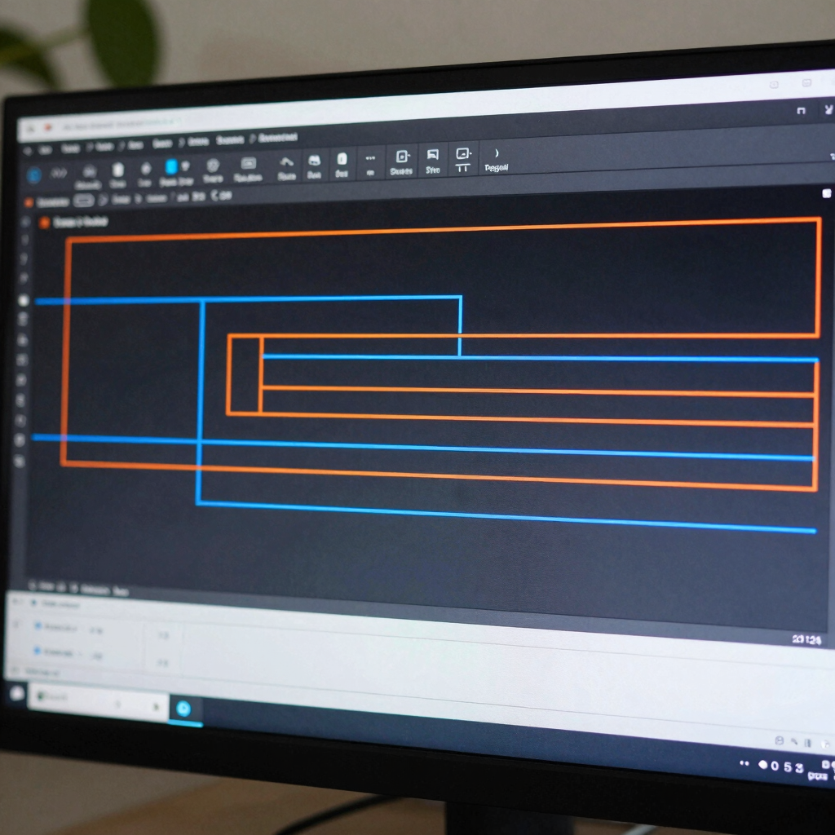
Task: Click the taskbar search box
Action: pyautogui.click(x=99, y=702)
